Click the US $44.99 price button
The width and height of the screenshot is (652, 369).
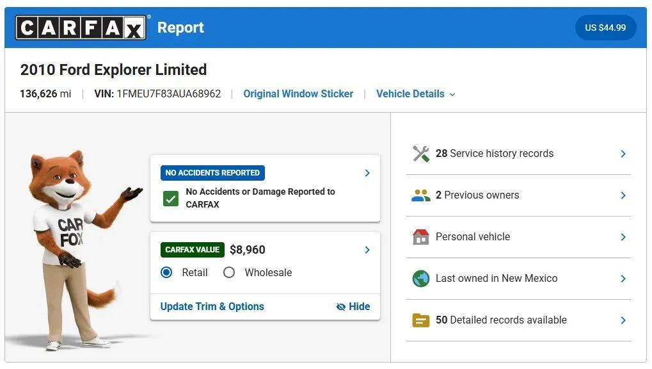click(x=605, y=28)
